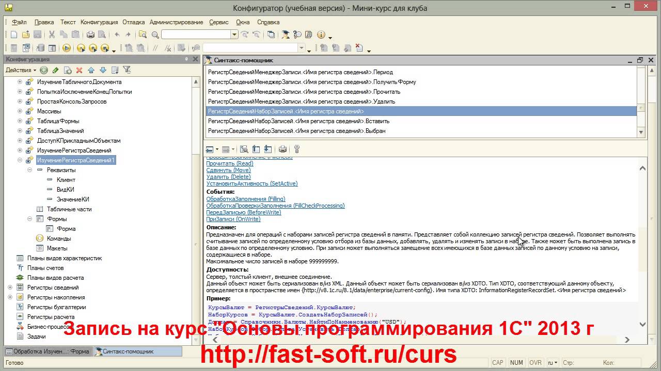Click the red Delete X icon in Configuration panel

(x=79, y=70)
